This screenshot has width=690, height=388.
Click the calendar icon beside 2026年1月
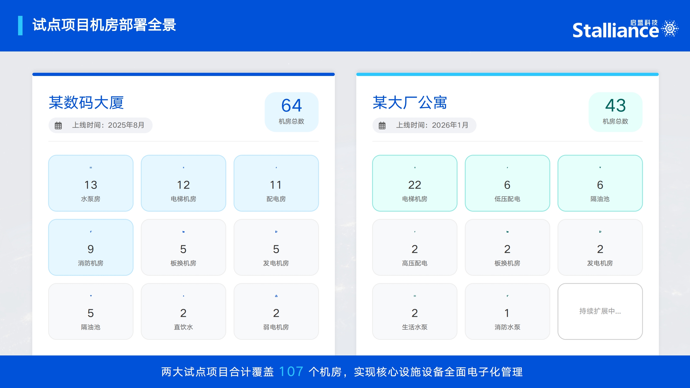(382, 125)
